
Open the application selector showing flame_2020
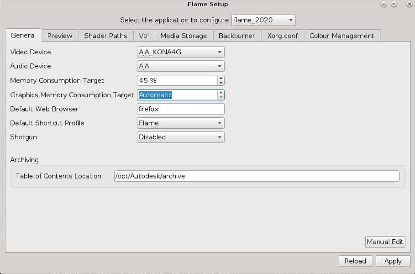point(263,20)
